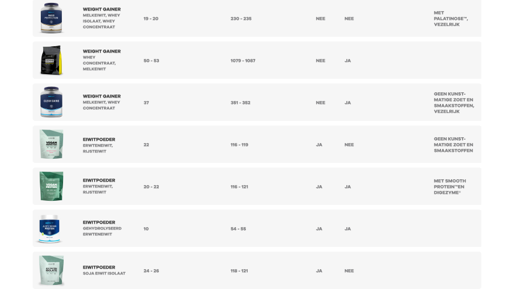Click the 24 - 26 protein value
This screenshot has height=289, width=514.
tap(151, 271)
